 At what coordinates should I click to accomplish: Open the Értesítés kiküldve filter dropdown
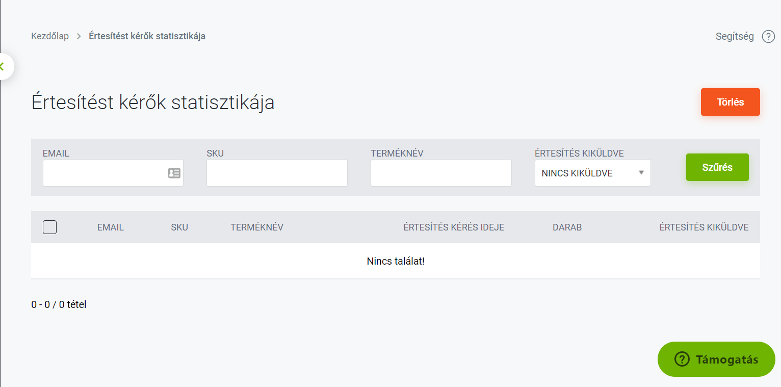592,173
